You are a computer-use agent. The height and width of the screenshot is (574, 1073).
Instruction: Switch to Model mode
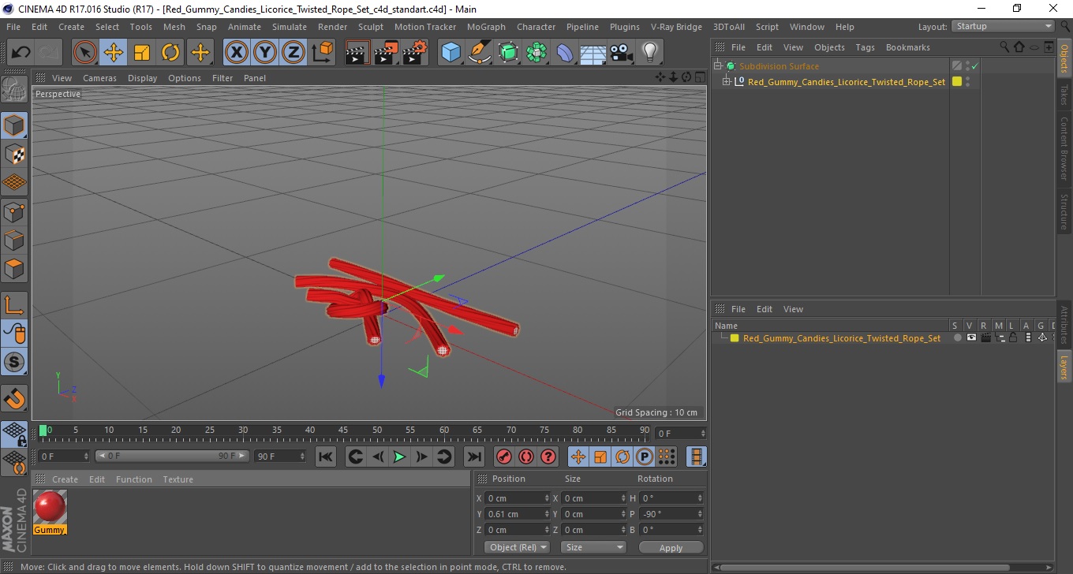coord(15,125)
